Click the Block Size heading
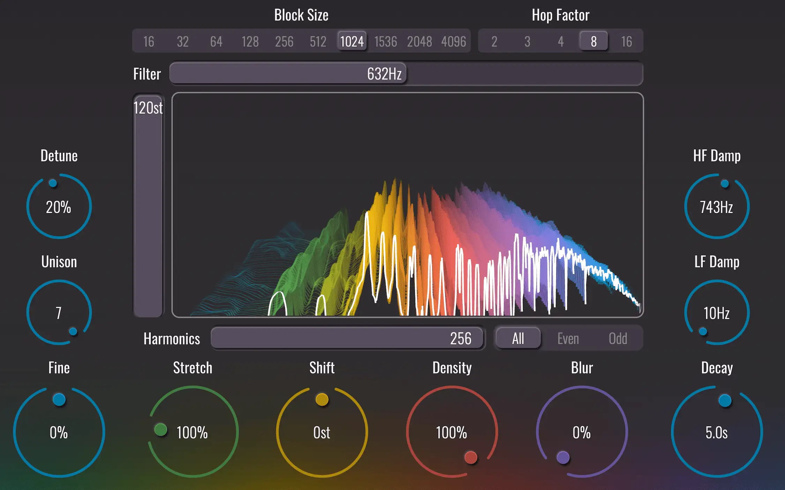This screenshot has height=490, width=785. [301, 15]
